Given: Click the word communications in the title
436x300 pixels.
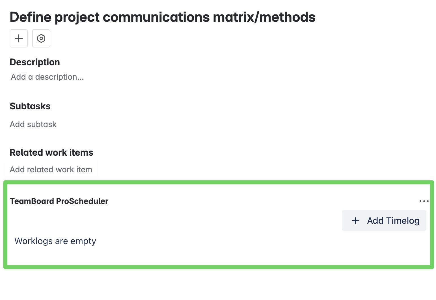Looking at the screenshot, I should point(156,17).
